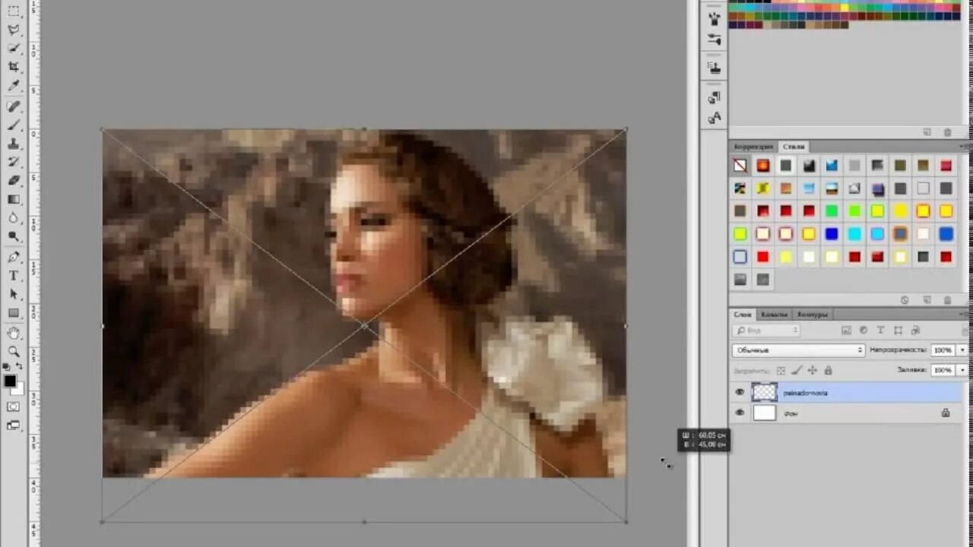
Task: Open the Brush Presets panel icon
Action: coord(714,18)
